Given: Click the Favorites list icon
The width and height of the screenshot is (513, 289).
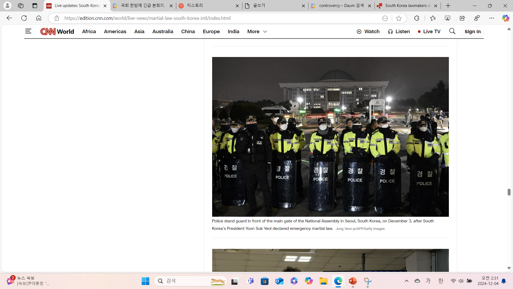Looking at the screenshot, I should (433, 18).
